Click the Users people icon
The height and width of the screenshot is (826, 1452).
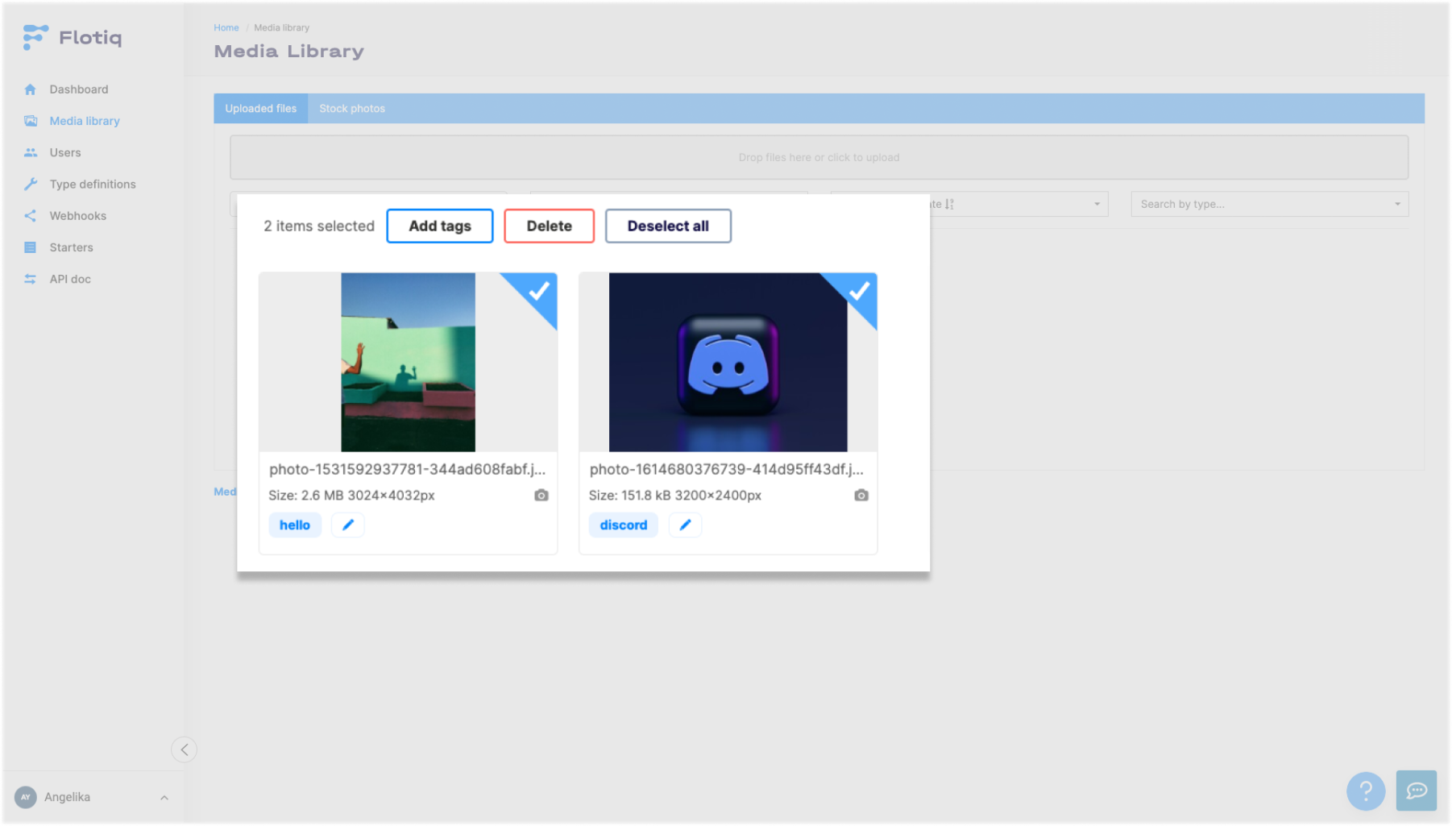tap(31, 152)
